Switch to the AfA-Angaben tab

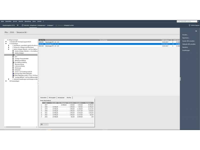(52, 97)
